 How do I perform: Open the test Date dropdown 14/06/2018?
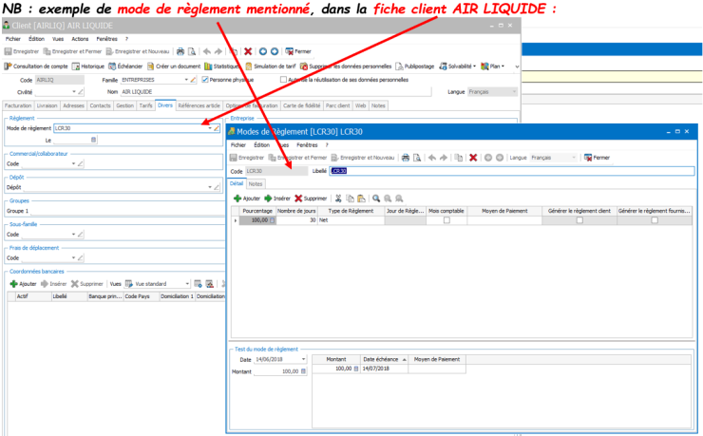(x=304, y=359)
